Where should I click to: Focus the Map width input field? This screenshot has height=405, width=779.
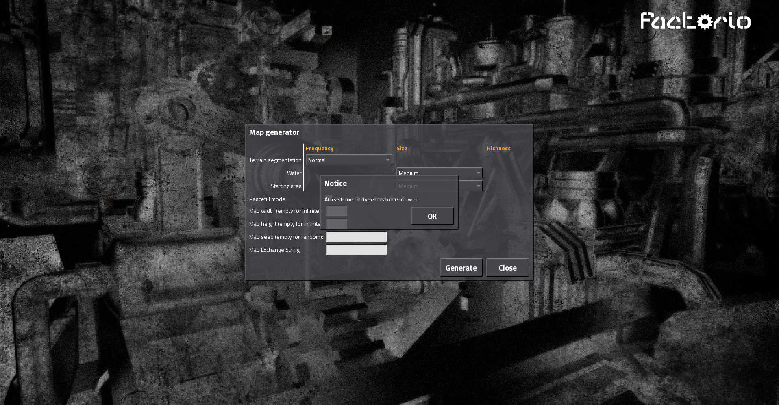(337, 211)
